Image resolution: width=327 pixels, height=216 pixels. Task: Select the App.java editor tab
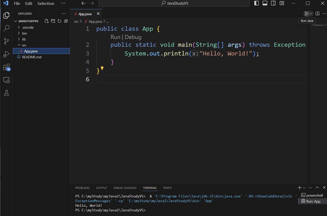86,14
